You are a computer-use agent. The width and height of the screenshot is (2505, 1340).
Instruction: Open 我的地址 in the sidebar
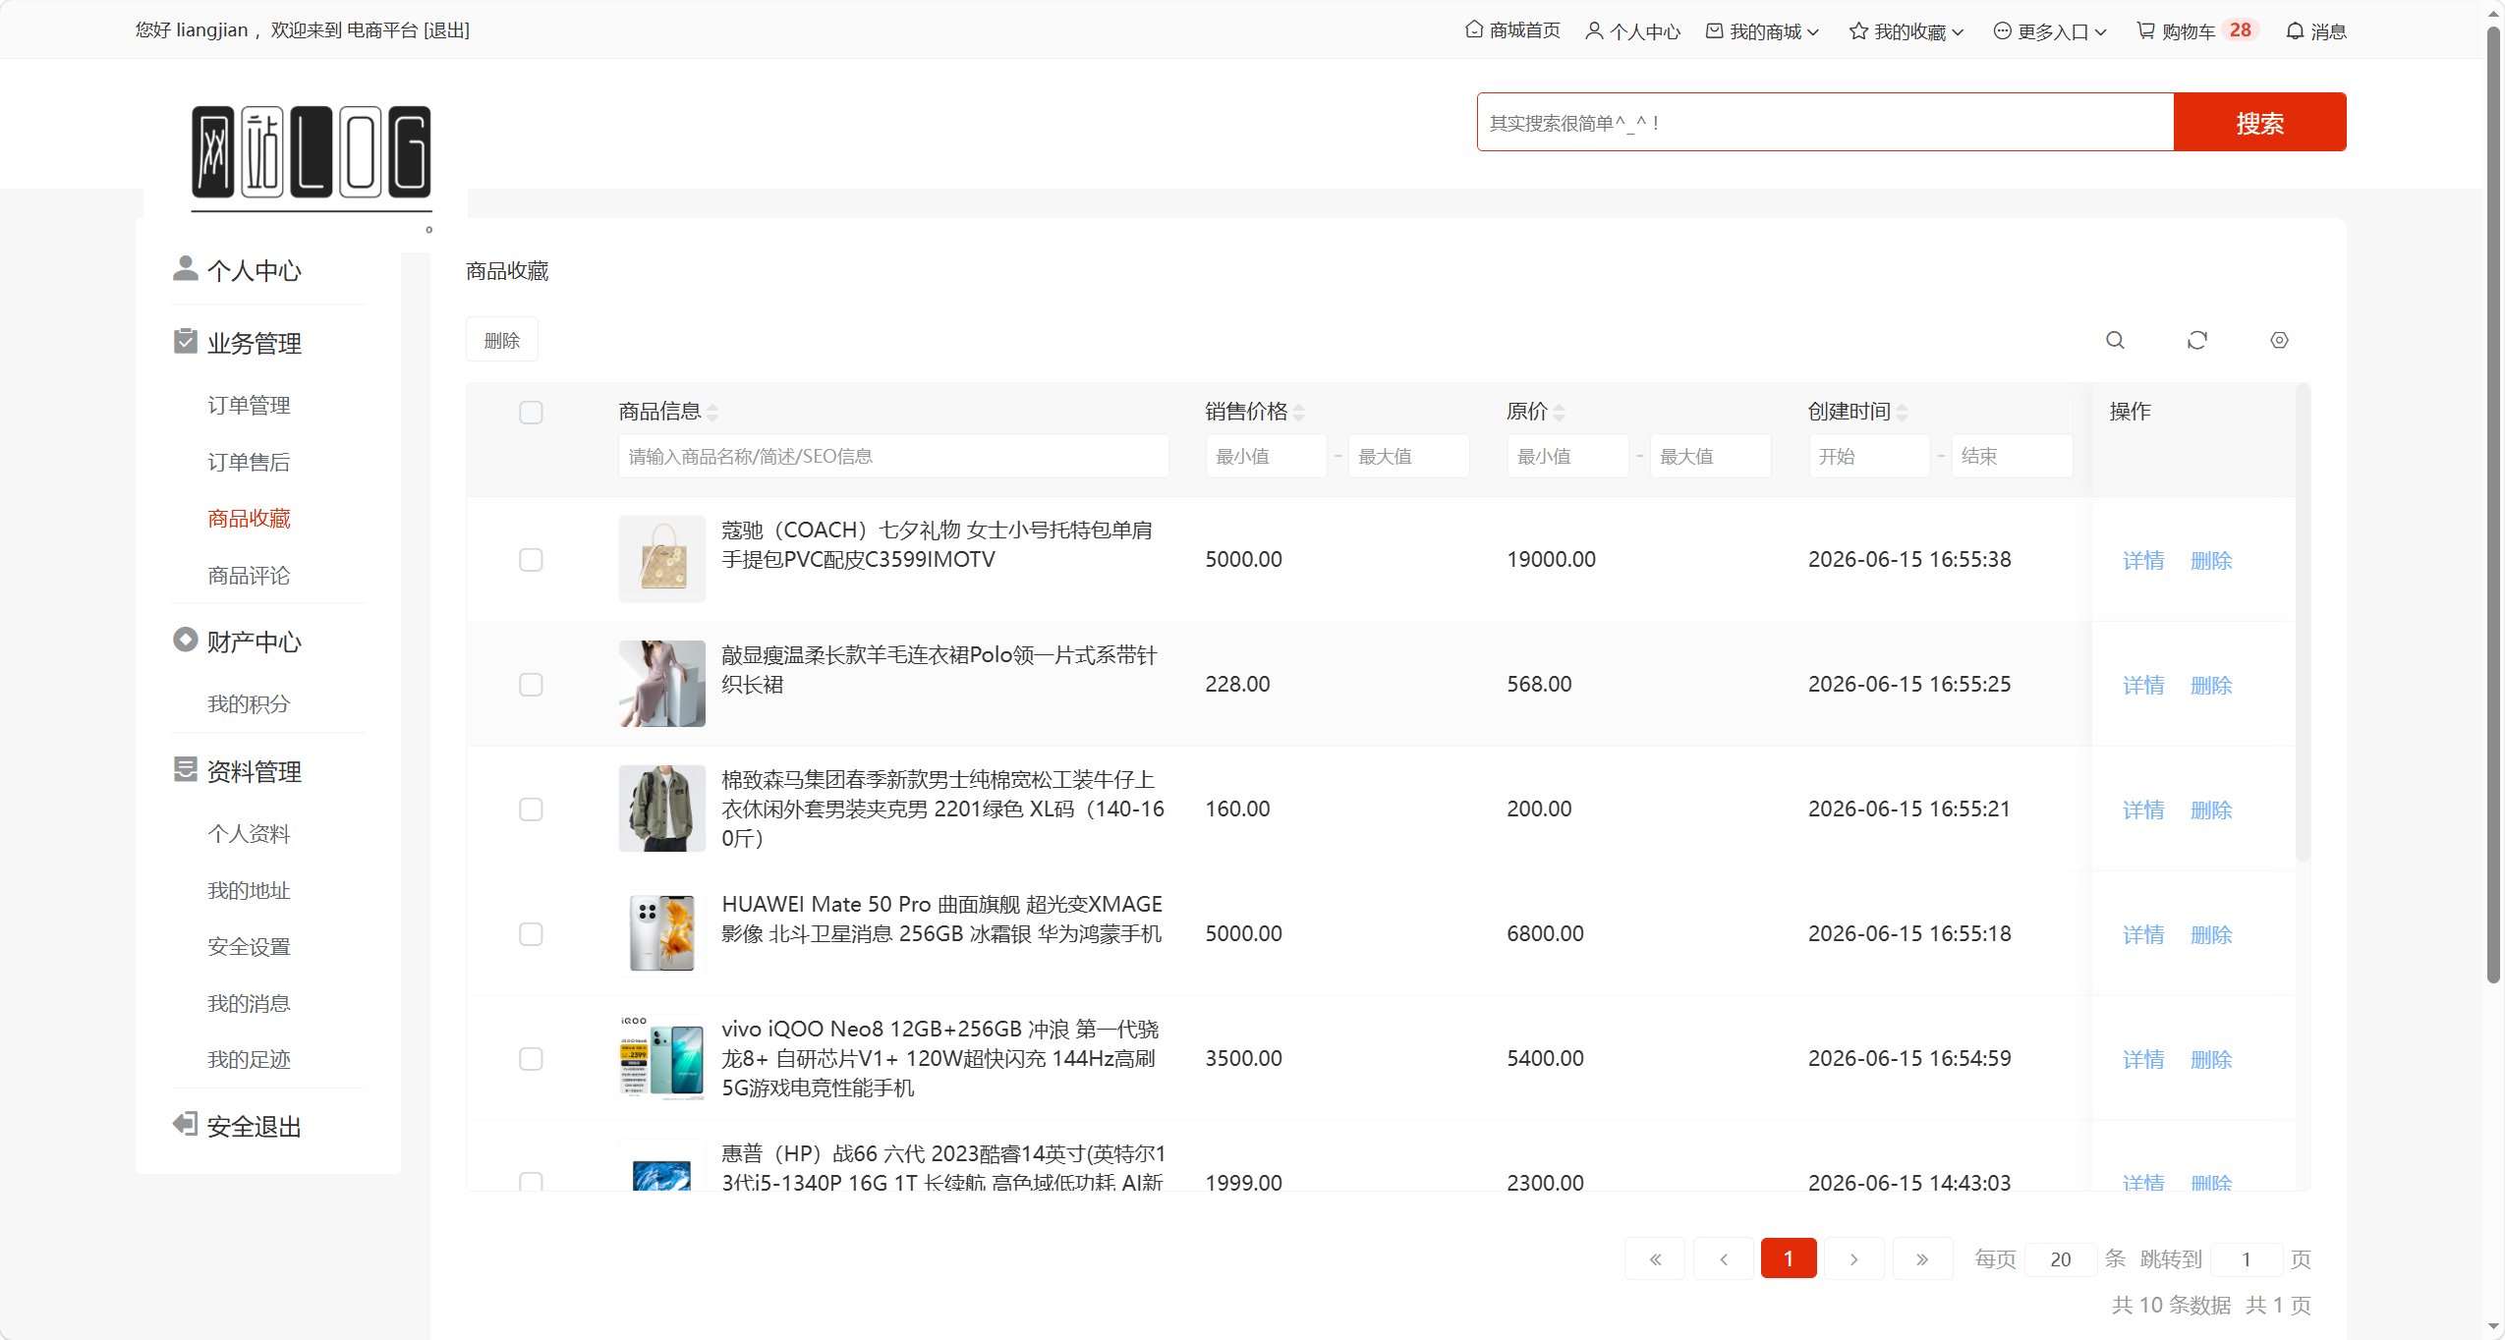click(249, 891)
